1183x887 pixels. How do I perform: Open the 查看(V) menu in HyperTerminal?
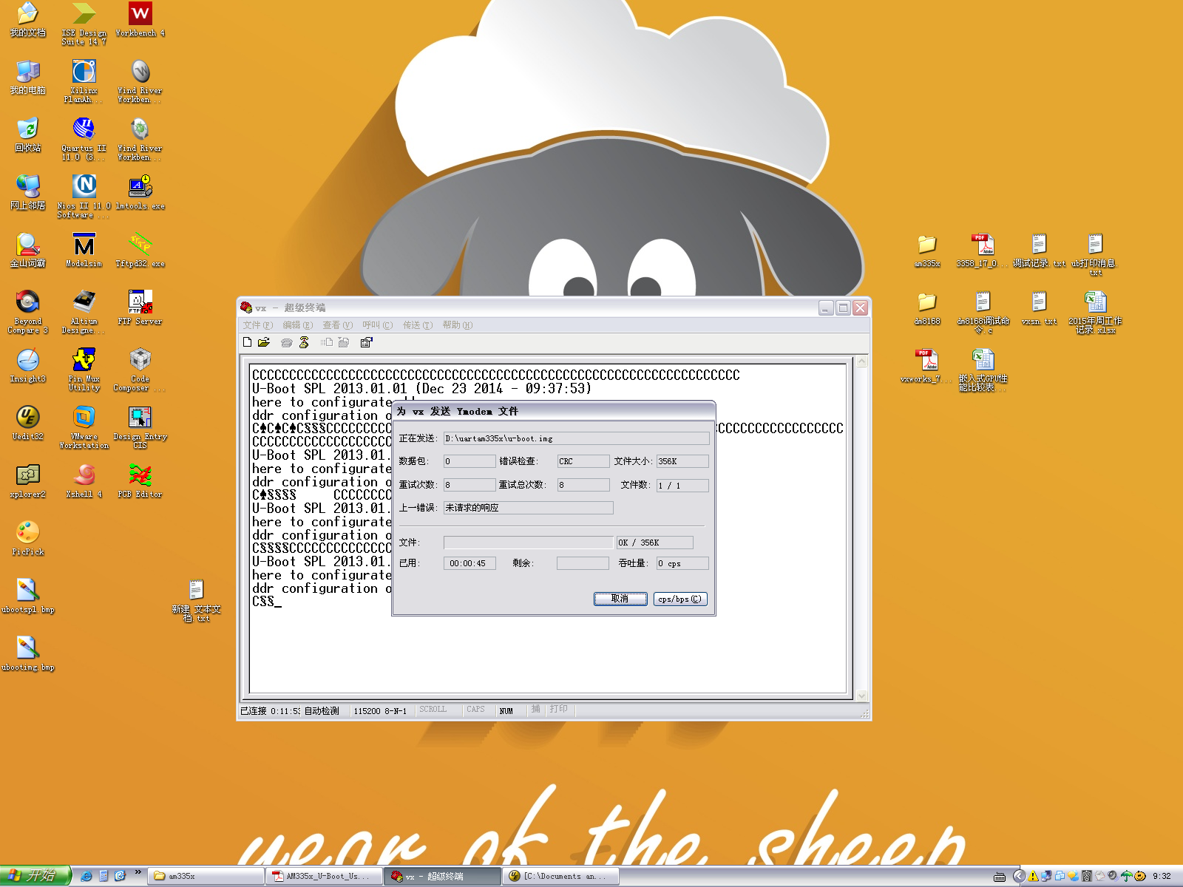coord(338,325)
